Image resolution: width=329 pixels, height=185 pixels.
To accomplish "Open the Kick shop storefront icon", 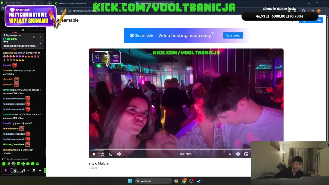I will (x=34, y=171).
